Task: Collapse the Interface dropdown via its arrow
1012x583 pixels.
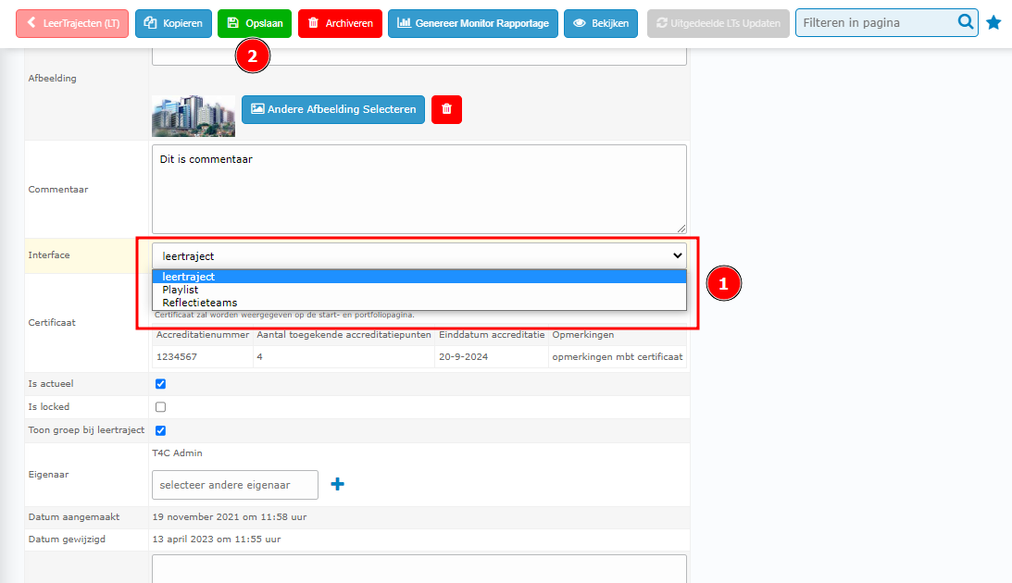Action: pos(676,256)
